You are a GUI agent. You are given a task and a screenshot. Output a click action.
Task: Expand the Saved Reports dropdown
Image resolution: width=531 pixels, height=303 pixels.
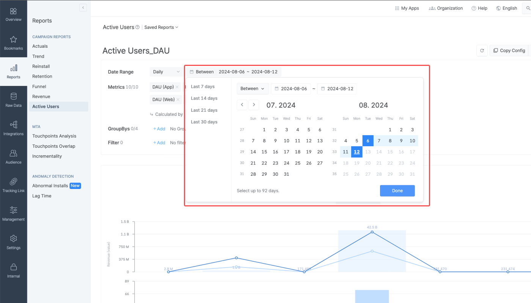161,27
